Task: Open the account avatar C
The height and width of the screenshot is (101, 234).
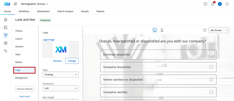Action: point(220,4)
